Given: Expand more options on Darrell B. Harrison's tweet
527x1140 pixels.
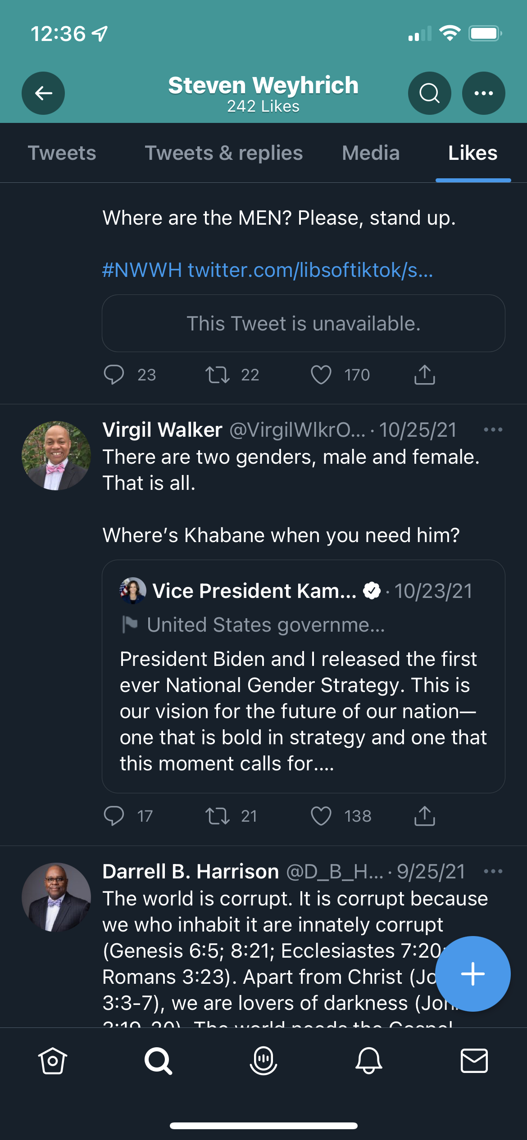Looking at the screenshot, I should tap(493, 871).
